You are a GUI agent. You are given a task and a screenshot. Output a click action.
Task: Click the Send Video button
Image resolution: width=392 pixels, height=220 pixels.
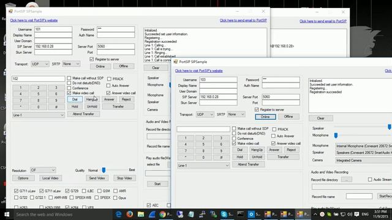point(97,178)
